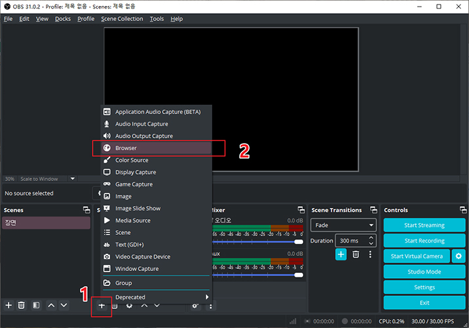Open source properties gear in the Sources toolbar
Viewport: 469px width, 328px height.
pos(129,306)
